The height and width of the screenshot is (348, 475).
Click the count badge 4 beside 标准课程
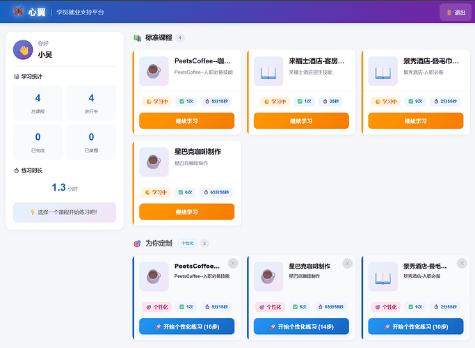coord(180,38)
